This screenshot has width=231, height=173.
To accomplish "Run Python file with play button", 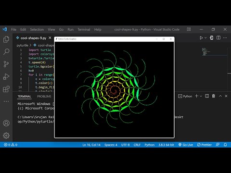I will click(x=201, y=38).
